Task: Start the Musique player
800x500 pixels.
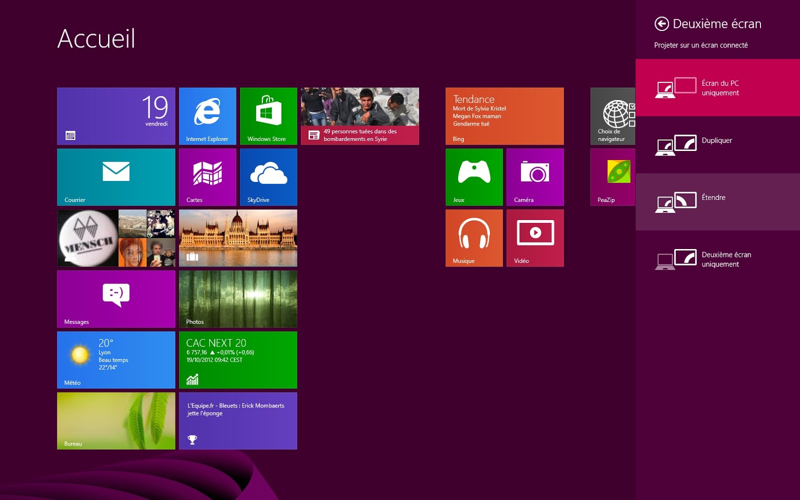Action: pos(473,237)
